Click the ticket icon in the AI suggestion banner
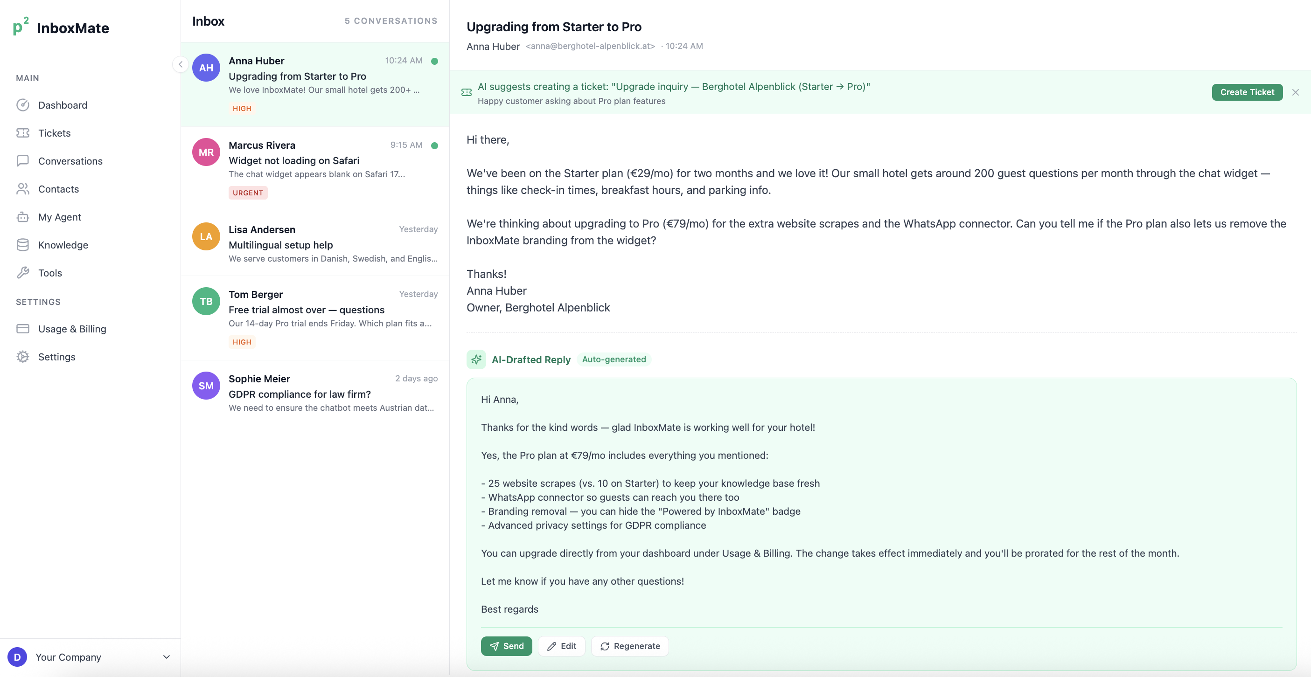The height and width of the screenshot is (677, 1311). tap(466, 92)
